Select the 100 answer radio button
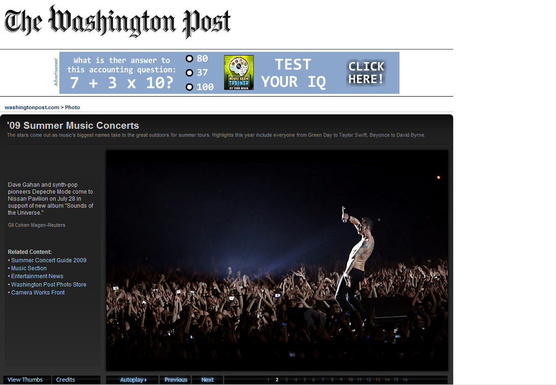This screenshot has height=385, width=556. 189,87
